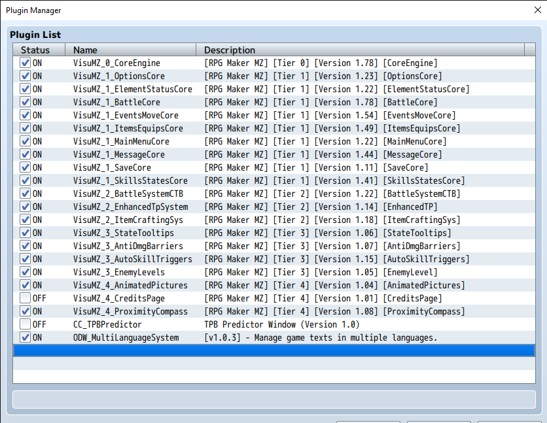
Task: Disable ODW_MultiLanguageSystem checkbox
Action: 25,337
